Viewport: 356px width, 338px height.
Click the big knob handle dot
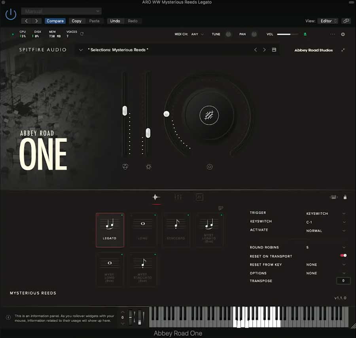coord(167,114)
